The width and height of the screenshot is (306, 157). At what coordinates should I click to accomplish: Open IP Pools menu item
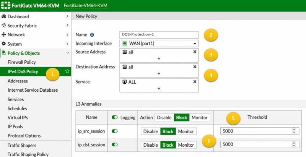(15, 126)
